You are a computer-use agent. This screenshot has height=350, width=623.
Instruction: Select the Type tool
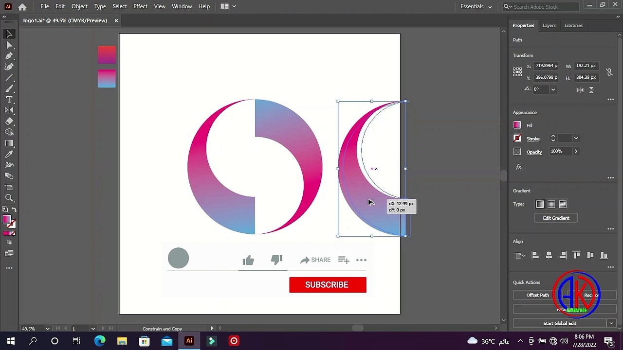pos(9,100)
